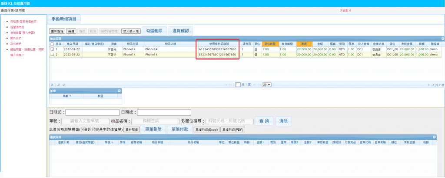Screen dimensions: 445x178
Task: Open the rows-per-page dropdown showing 20
Action: point(266,84)
